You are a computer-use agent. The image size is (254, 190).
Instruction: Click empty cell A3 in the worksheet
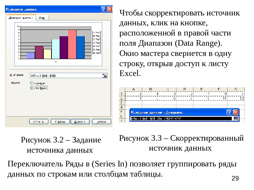(133, 103)
